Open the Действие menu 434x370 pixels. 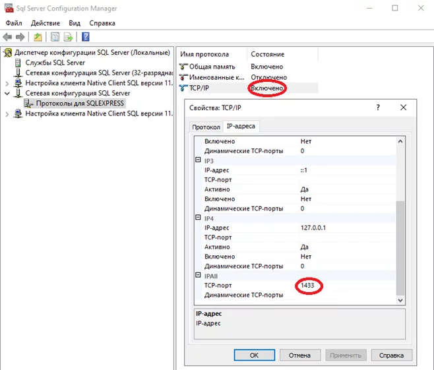pos(46,23)
